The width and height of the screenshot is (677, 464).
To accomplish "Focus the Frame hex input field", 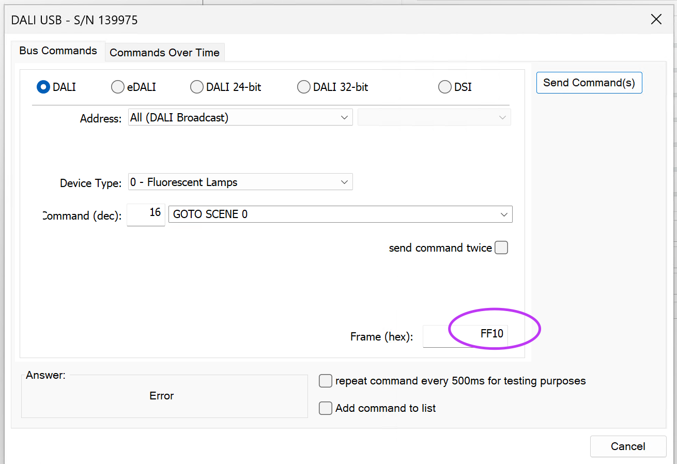I will pos(465,336).
